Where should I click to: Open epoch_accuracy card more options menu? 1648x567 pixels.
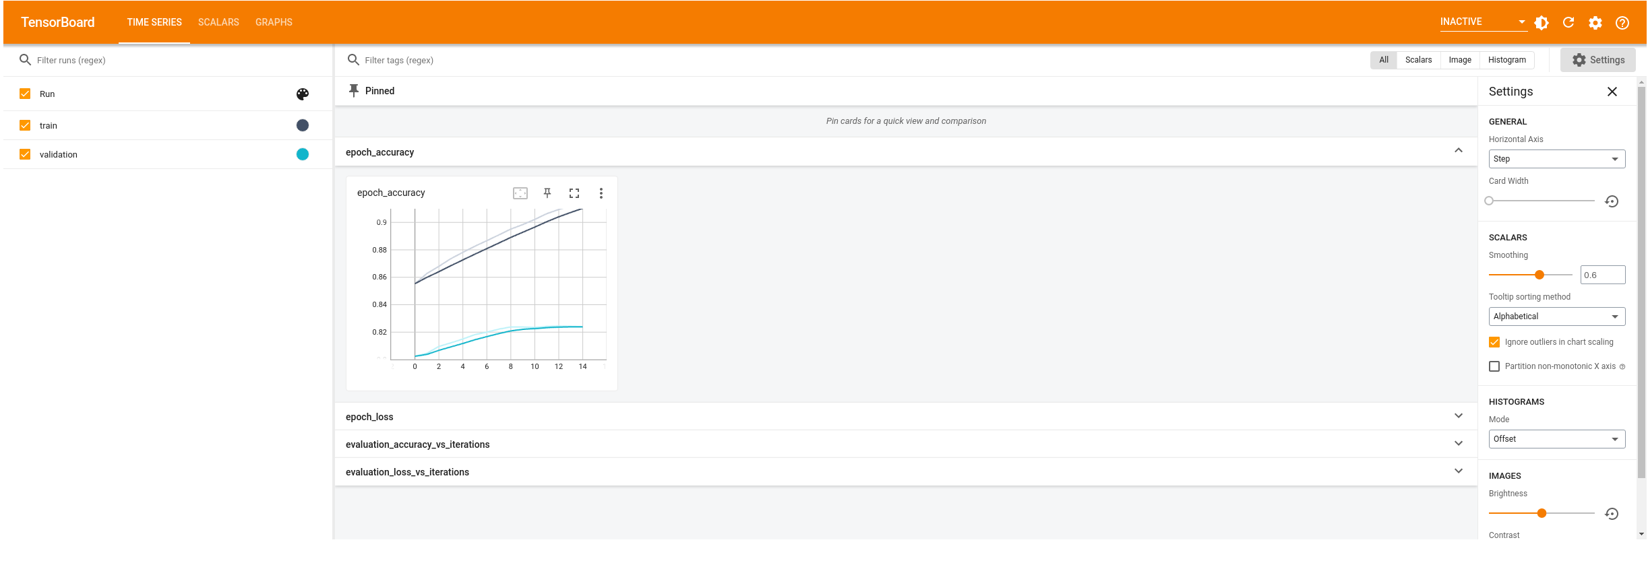tap(601, 193)
